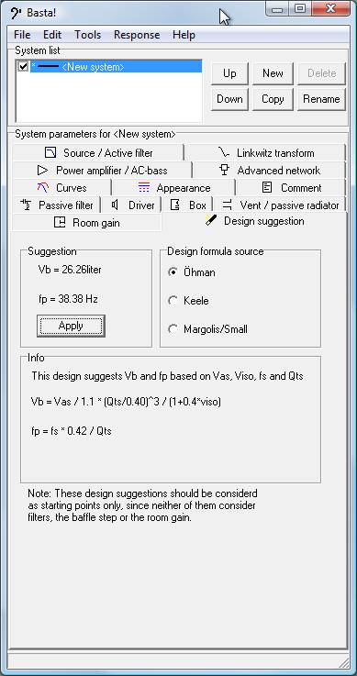Select the Linkwitz transform tab icon
The width and height of the screenshot is (357, 676).
[224, 152]
